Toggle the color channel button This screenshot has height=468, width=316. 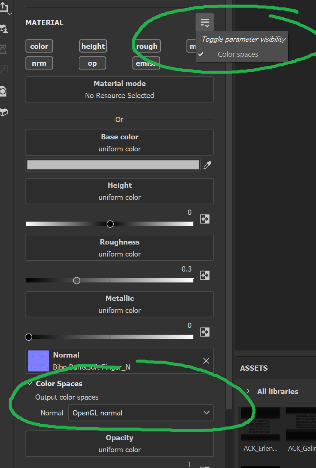[39, 46]
